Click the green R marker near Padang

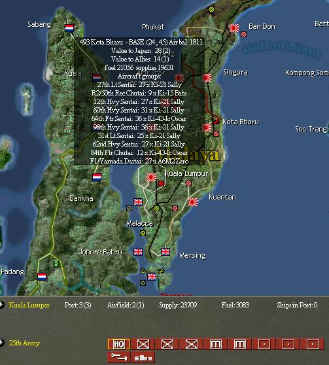point(56,263)
